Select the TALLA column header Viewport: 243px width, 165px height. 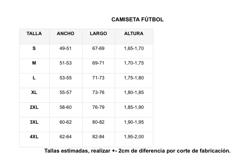[34, 34]
